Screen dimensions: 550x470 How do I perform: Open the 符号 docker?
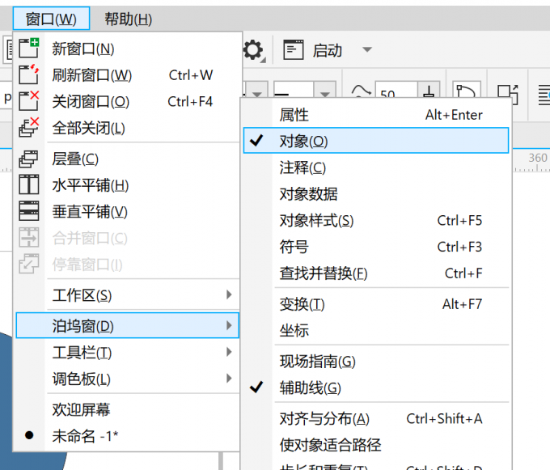click(376, 247)
